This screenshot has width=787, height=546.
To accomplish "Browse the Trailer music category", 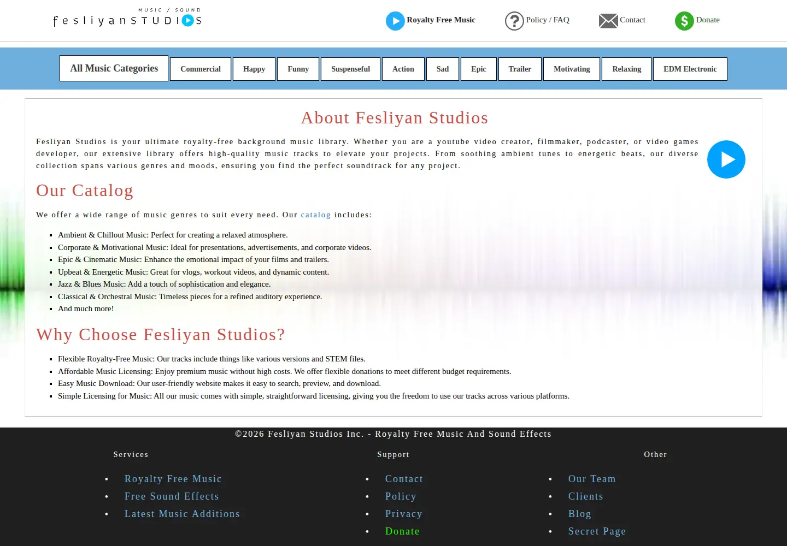I will pos(520,69).
